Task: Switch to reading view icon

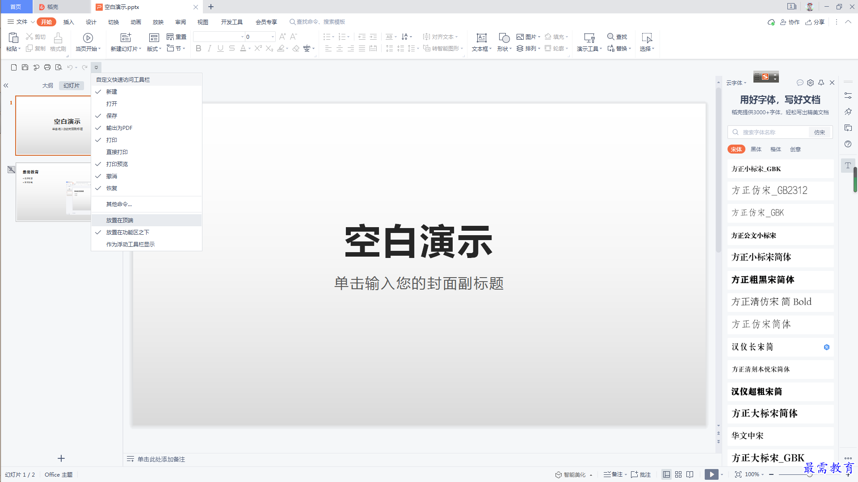Action: 690,474
